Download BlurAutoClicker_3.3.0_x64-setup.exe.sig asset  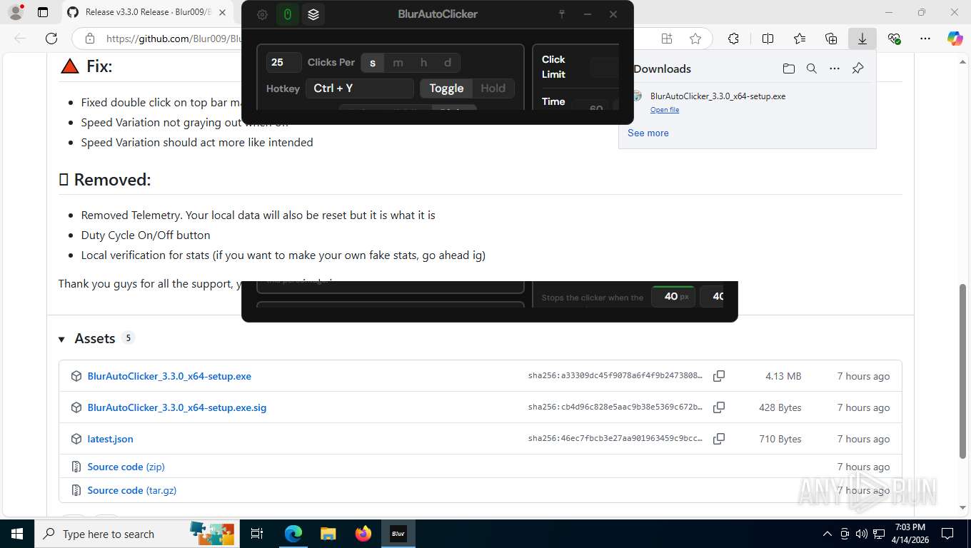click(177, 407)
